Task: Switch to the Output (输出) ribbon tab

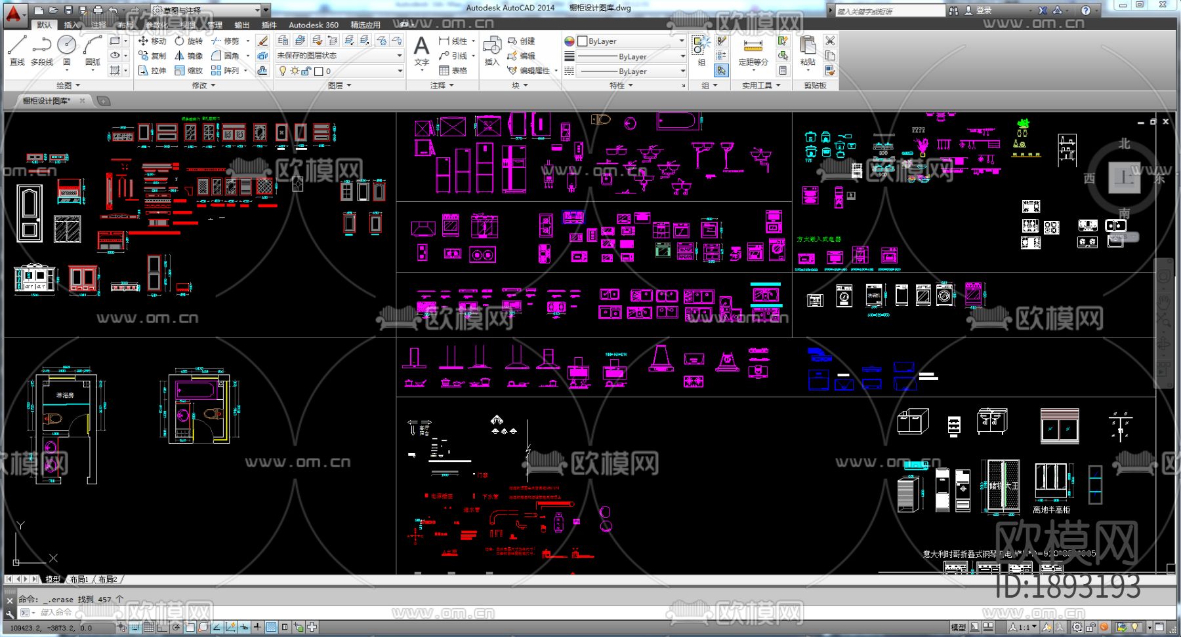Action: pos(242,25)
